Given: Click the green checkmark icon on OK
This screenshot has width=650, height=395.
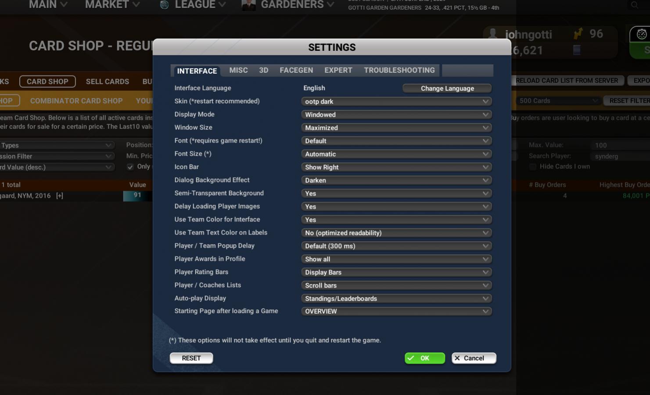Looking at the screenshot, I should click(x=412, y=358).
